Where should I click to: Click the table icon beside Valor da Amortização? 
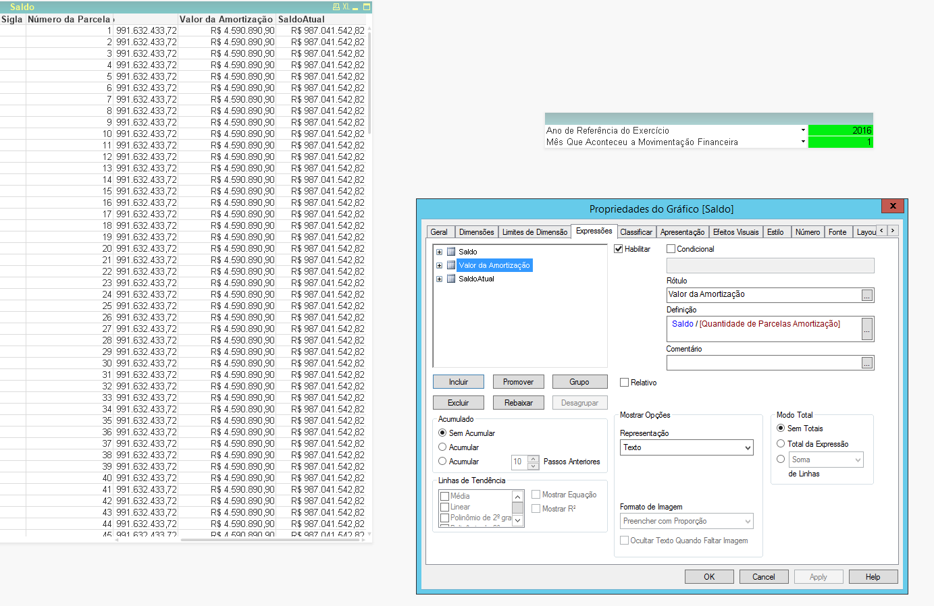[451, 265]
